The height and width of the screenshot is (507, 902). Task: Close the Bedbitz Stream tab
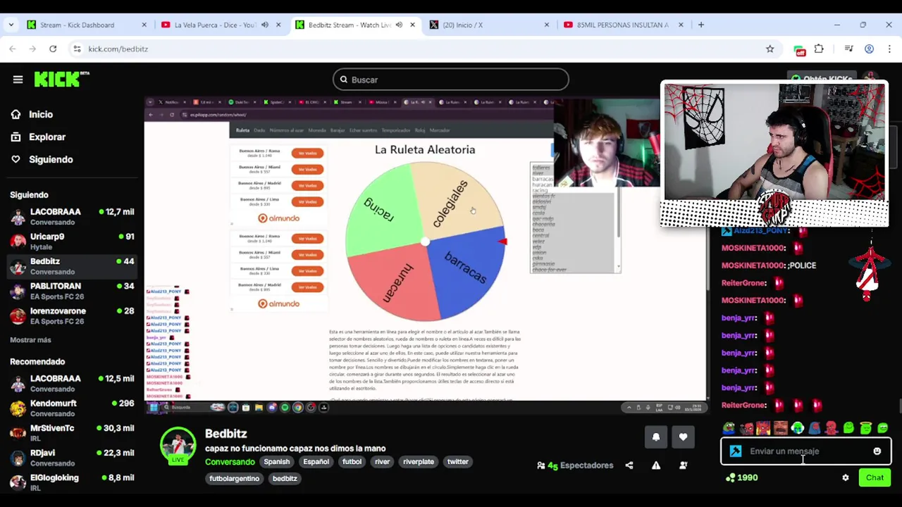coord(412,25)
